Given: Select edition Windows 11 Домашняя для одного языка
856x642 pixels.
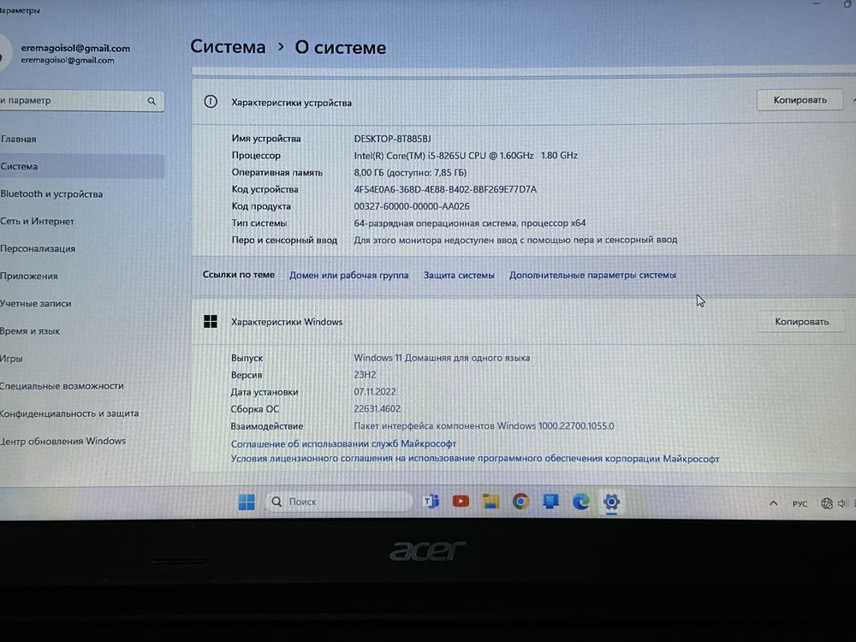Looking at the screenshot, I should pyautogui.click(x=442, y=358).
